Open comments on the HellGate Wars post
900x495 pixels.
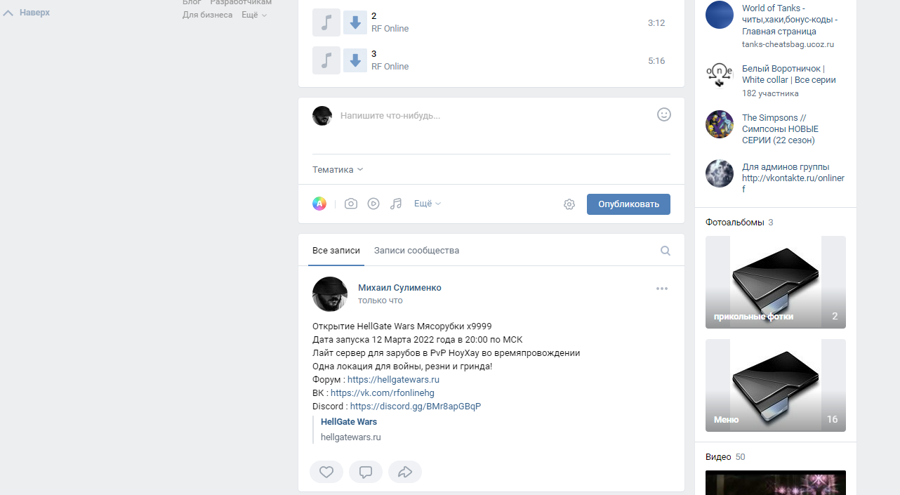click(x=366, y=472)
